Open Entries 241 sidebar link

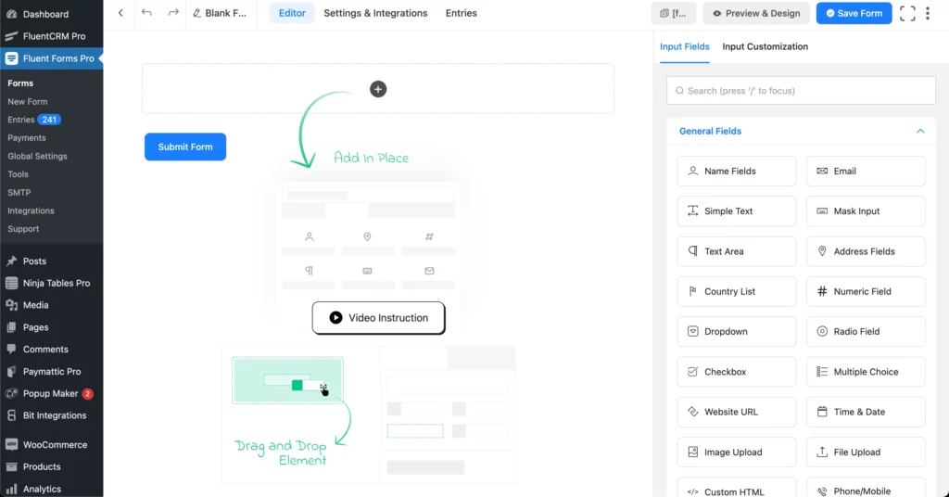coord(34,120)
